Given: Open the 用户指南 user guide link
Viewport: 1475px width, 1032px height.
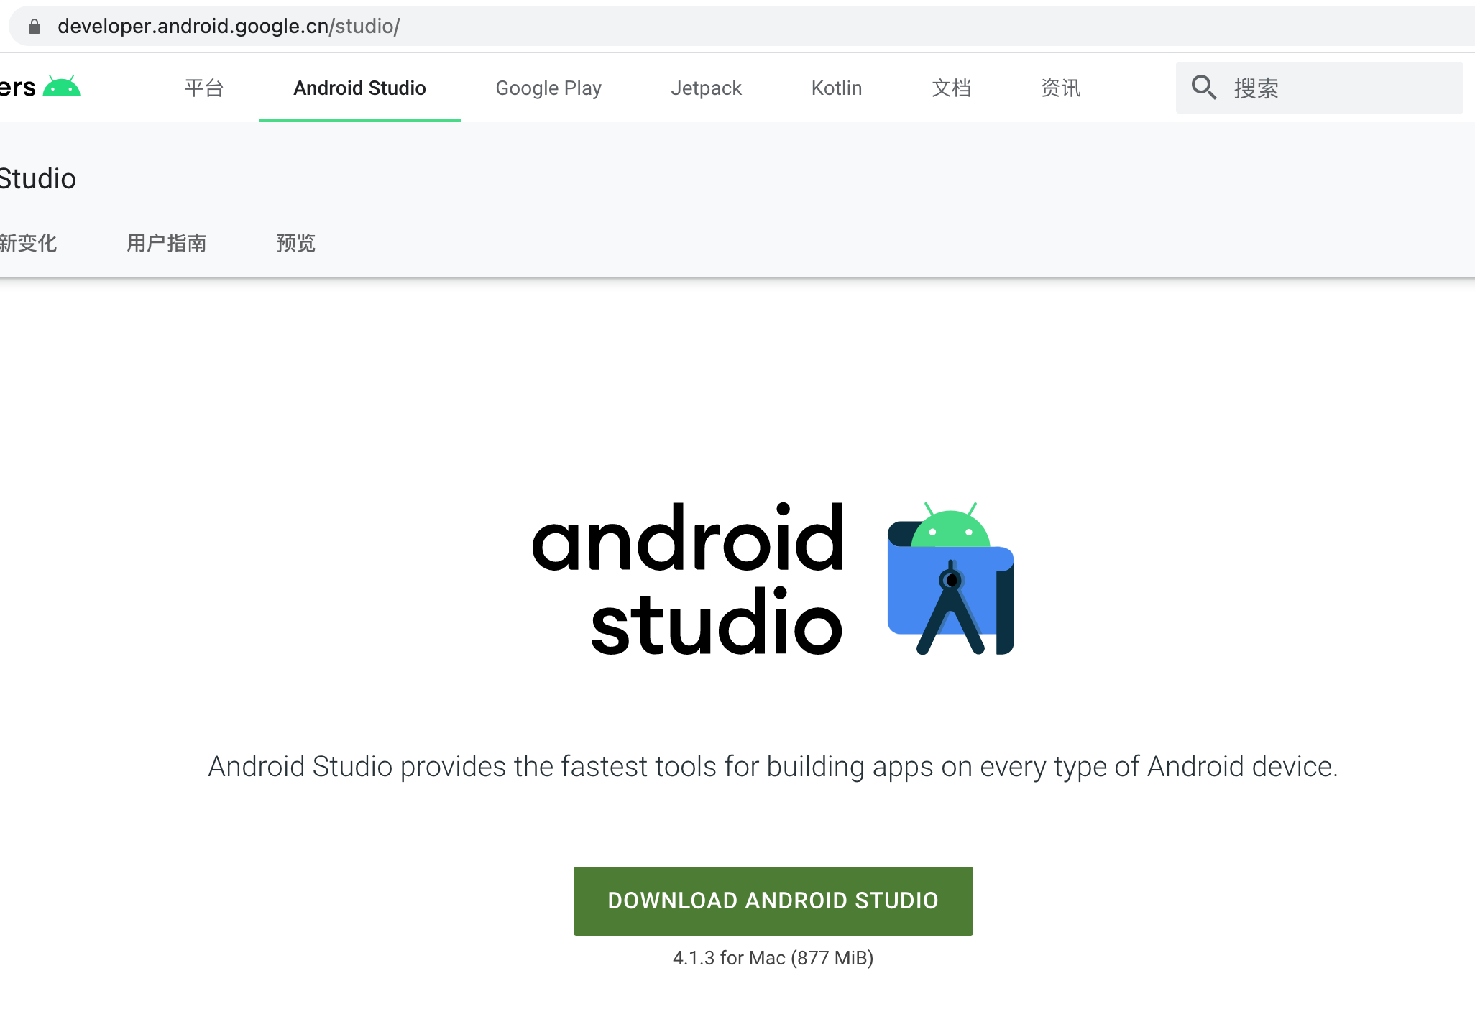Looking at the screenshot, I should [167, 243].
